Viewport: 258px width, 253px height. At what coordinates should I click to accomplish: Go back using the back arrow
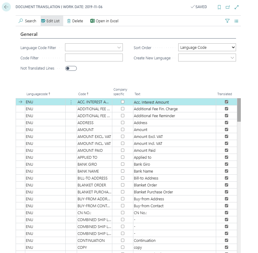coord(6,7)
